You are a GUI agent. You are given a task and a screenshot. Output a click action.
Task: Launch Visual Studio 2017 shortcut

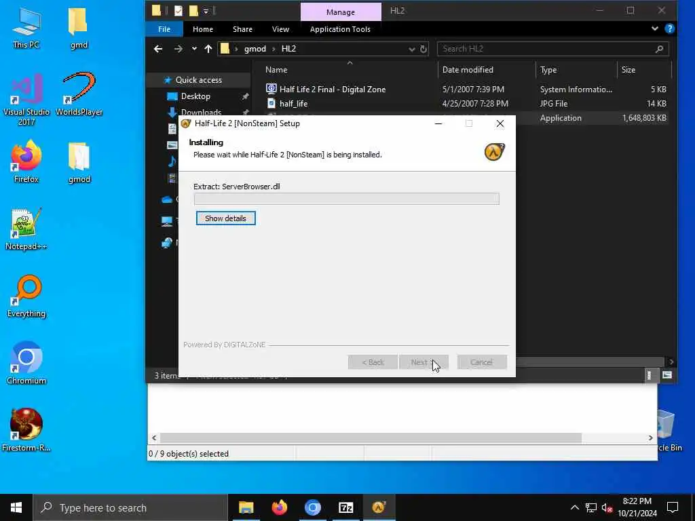pos(26,100)
